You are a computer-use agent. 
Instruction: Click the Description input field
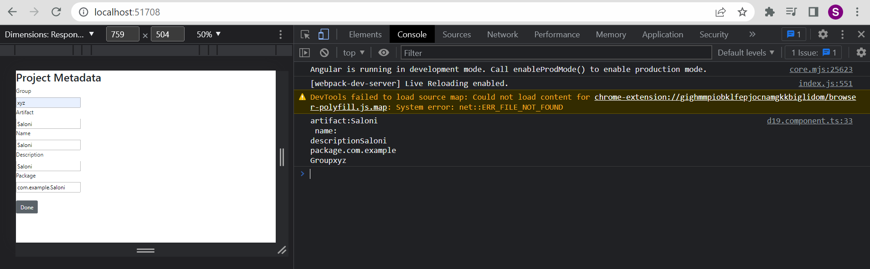48,166
